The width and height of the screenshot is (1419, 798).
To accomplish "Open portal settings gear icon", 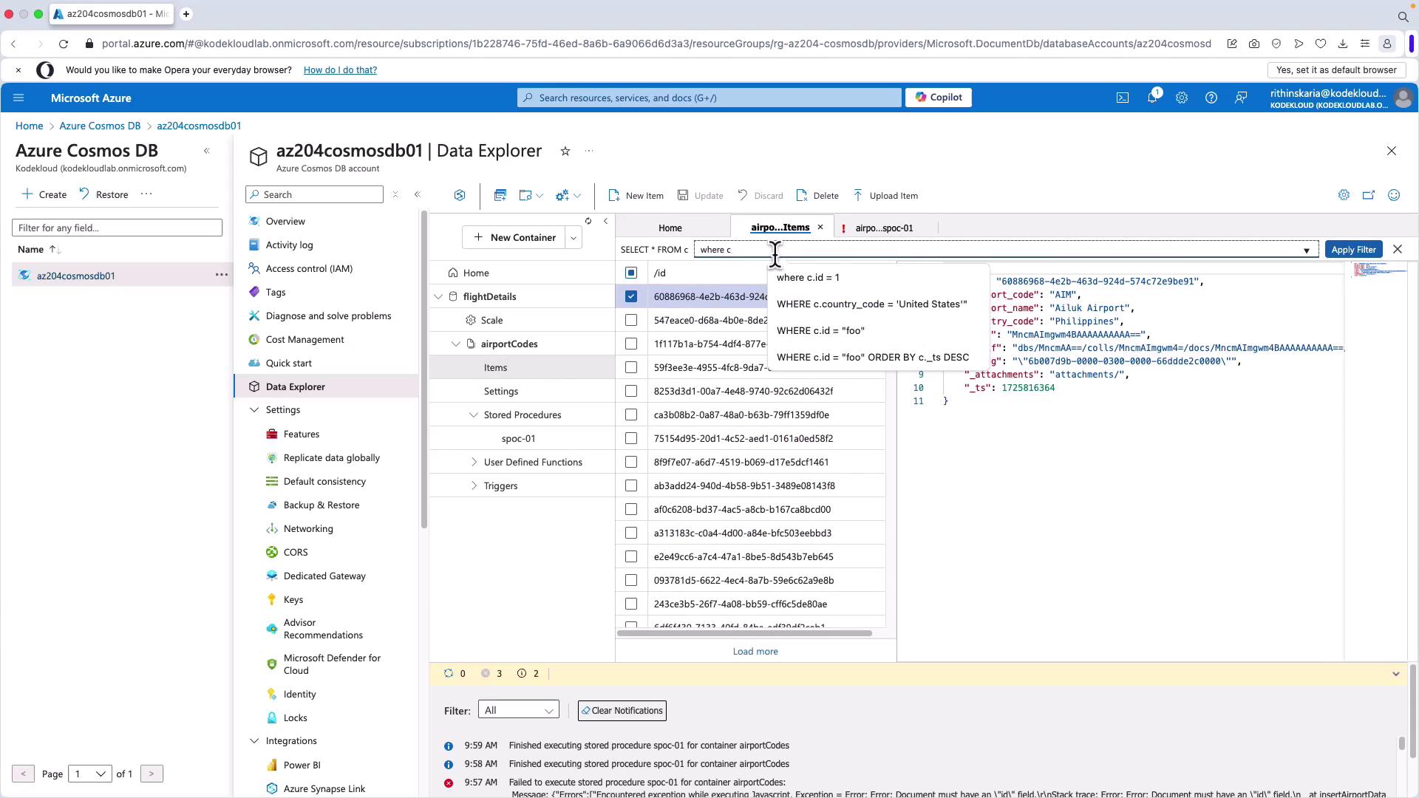I will [1182, 98].
